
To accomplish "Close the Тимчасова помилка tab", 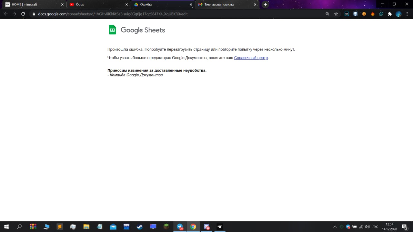I will click(x=255, y=5).
